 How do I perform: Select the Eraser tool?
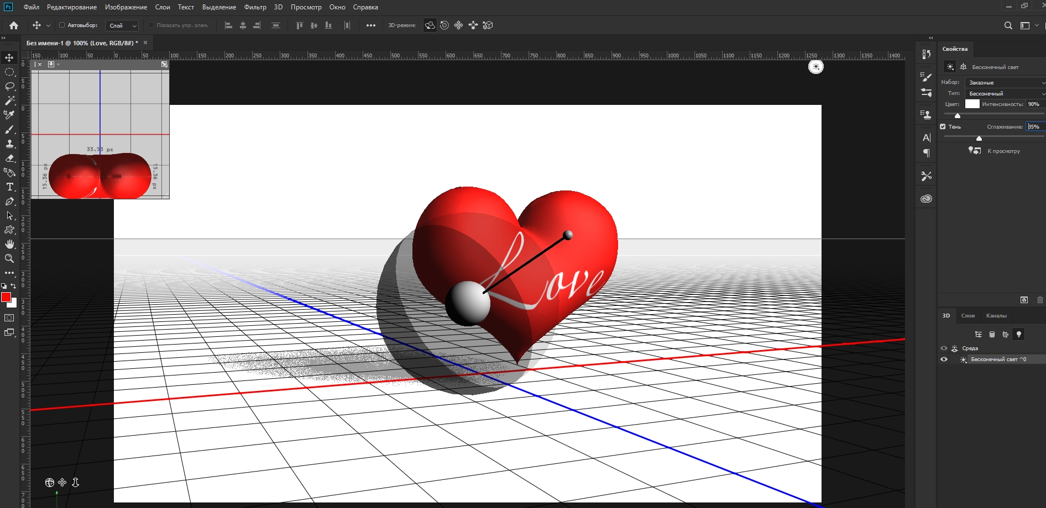point(9,158)
